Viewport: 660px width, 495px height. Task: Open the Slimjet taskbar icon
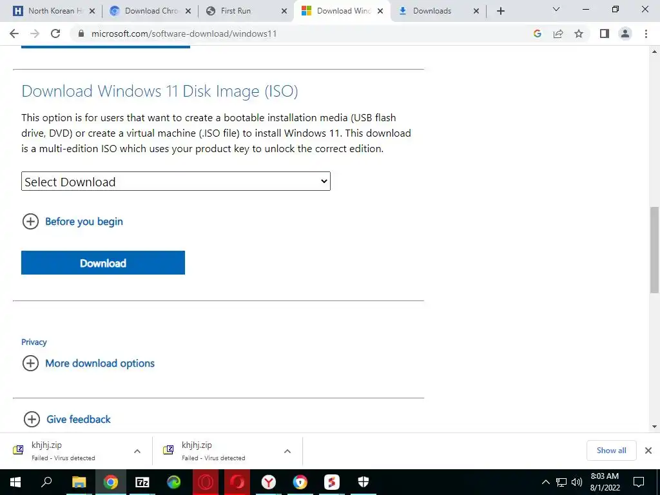332,482
